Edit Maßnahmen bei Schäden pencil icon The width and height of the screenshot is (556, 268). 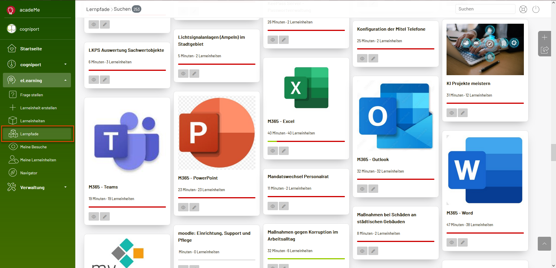tap(373, 251)
